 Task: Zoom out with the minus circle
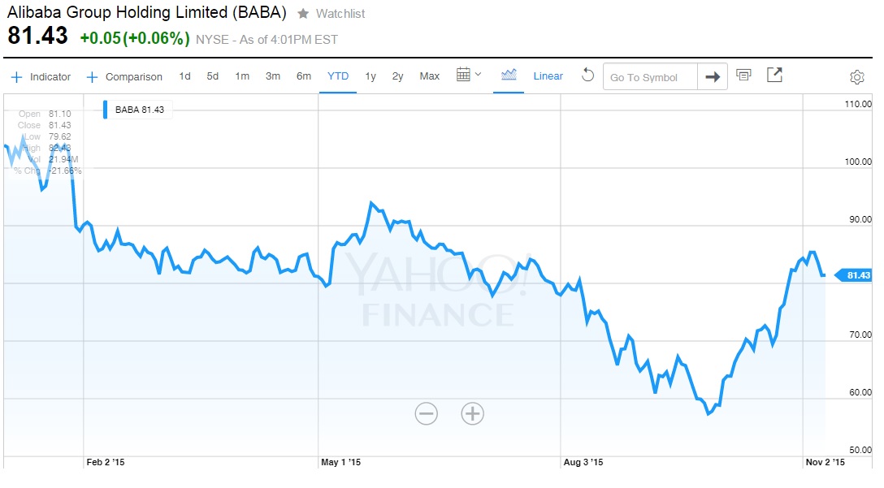tap(426, 413)
